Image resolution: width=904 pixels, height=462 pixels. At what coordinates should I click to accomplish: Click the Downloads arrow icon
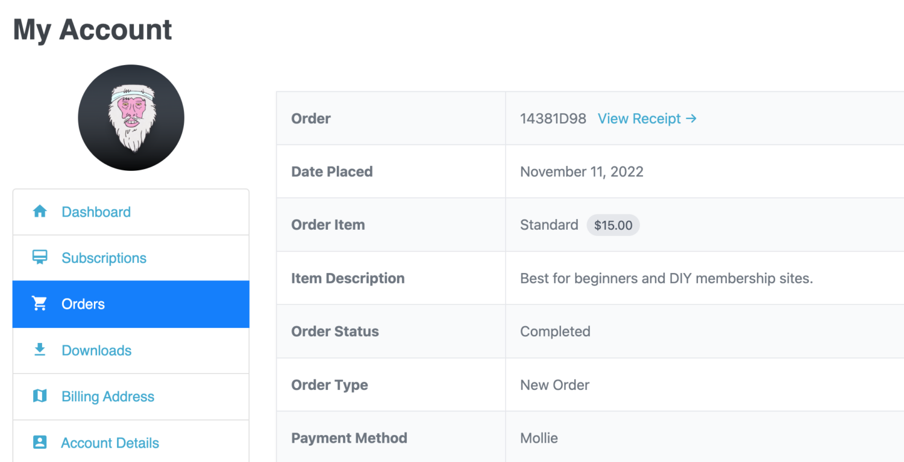(40, 350)
